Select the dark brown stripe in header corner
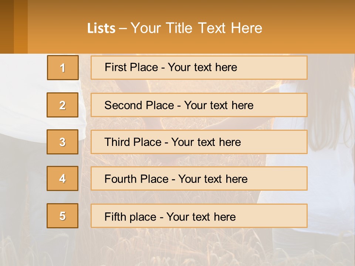 [7, 27]
